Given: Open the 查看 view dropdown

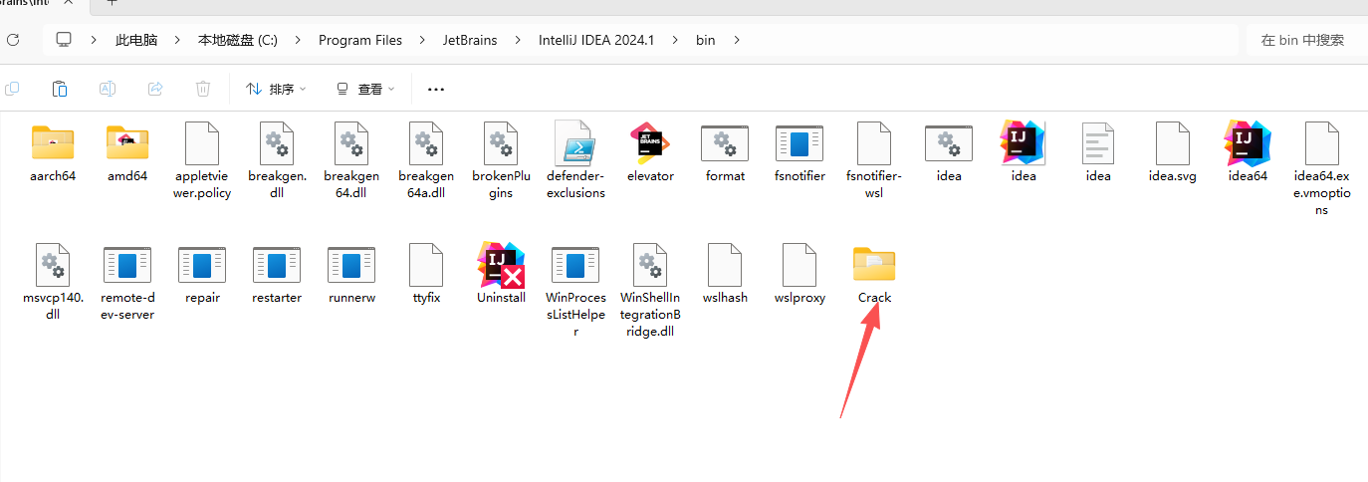Looking at the screenshot, I should click(365, 89).
